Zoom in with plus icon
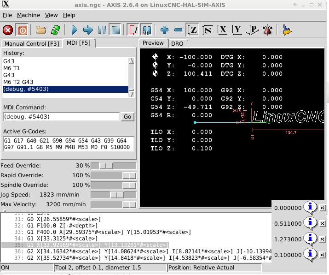The height and width of the screenshot is (275, 329). pyautogui.click(x=164, y=30)
